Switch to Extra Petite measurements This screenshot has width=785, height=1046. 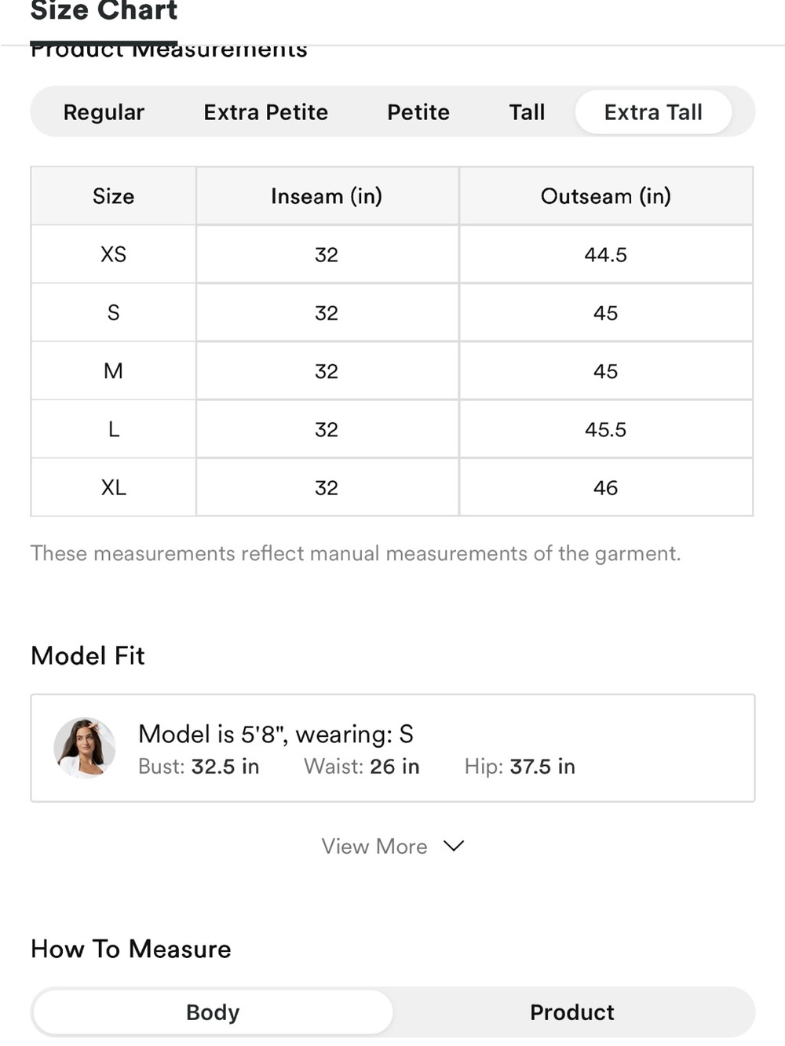pyautogui.click(x=265, y=112)
